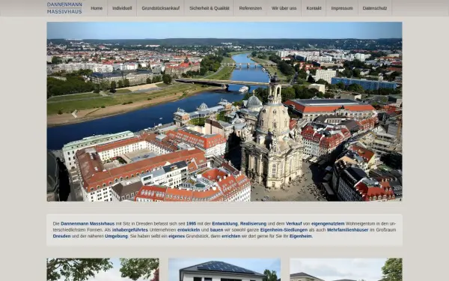View the Impressum page

[x=342, y=8]
